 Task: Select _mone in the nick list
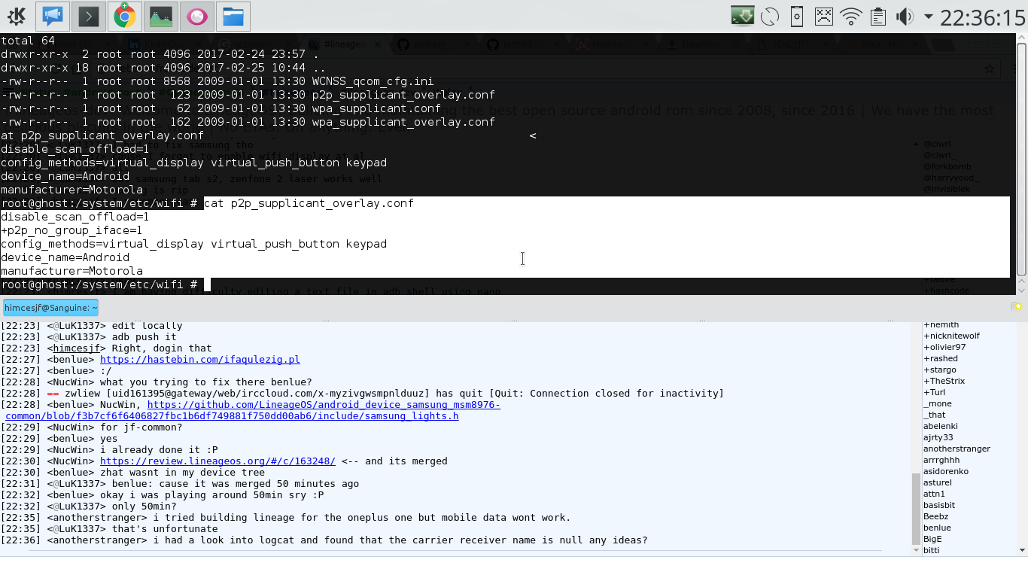coord(938,403)
